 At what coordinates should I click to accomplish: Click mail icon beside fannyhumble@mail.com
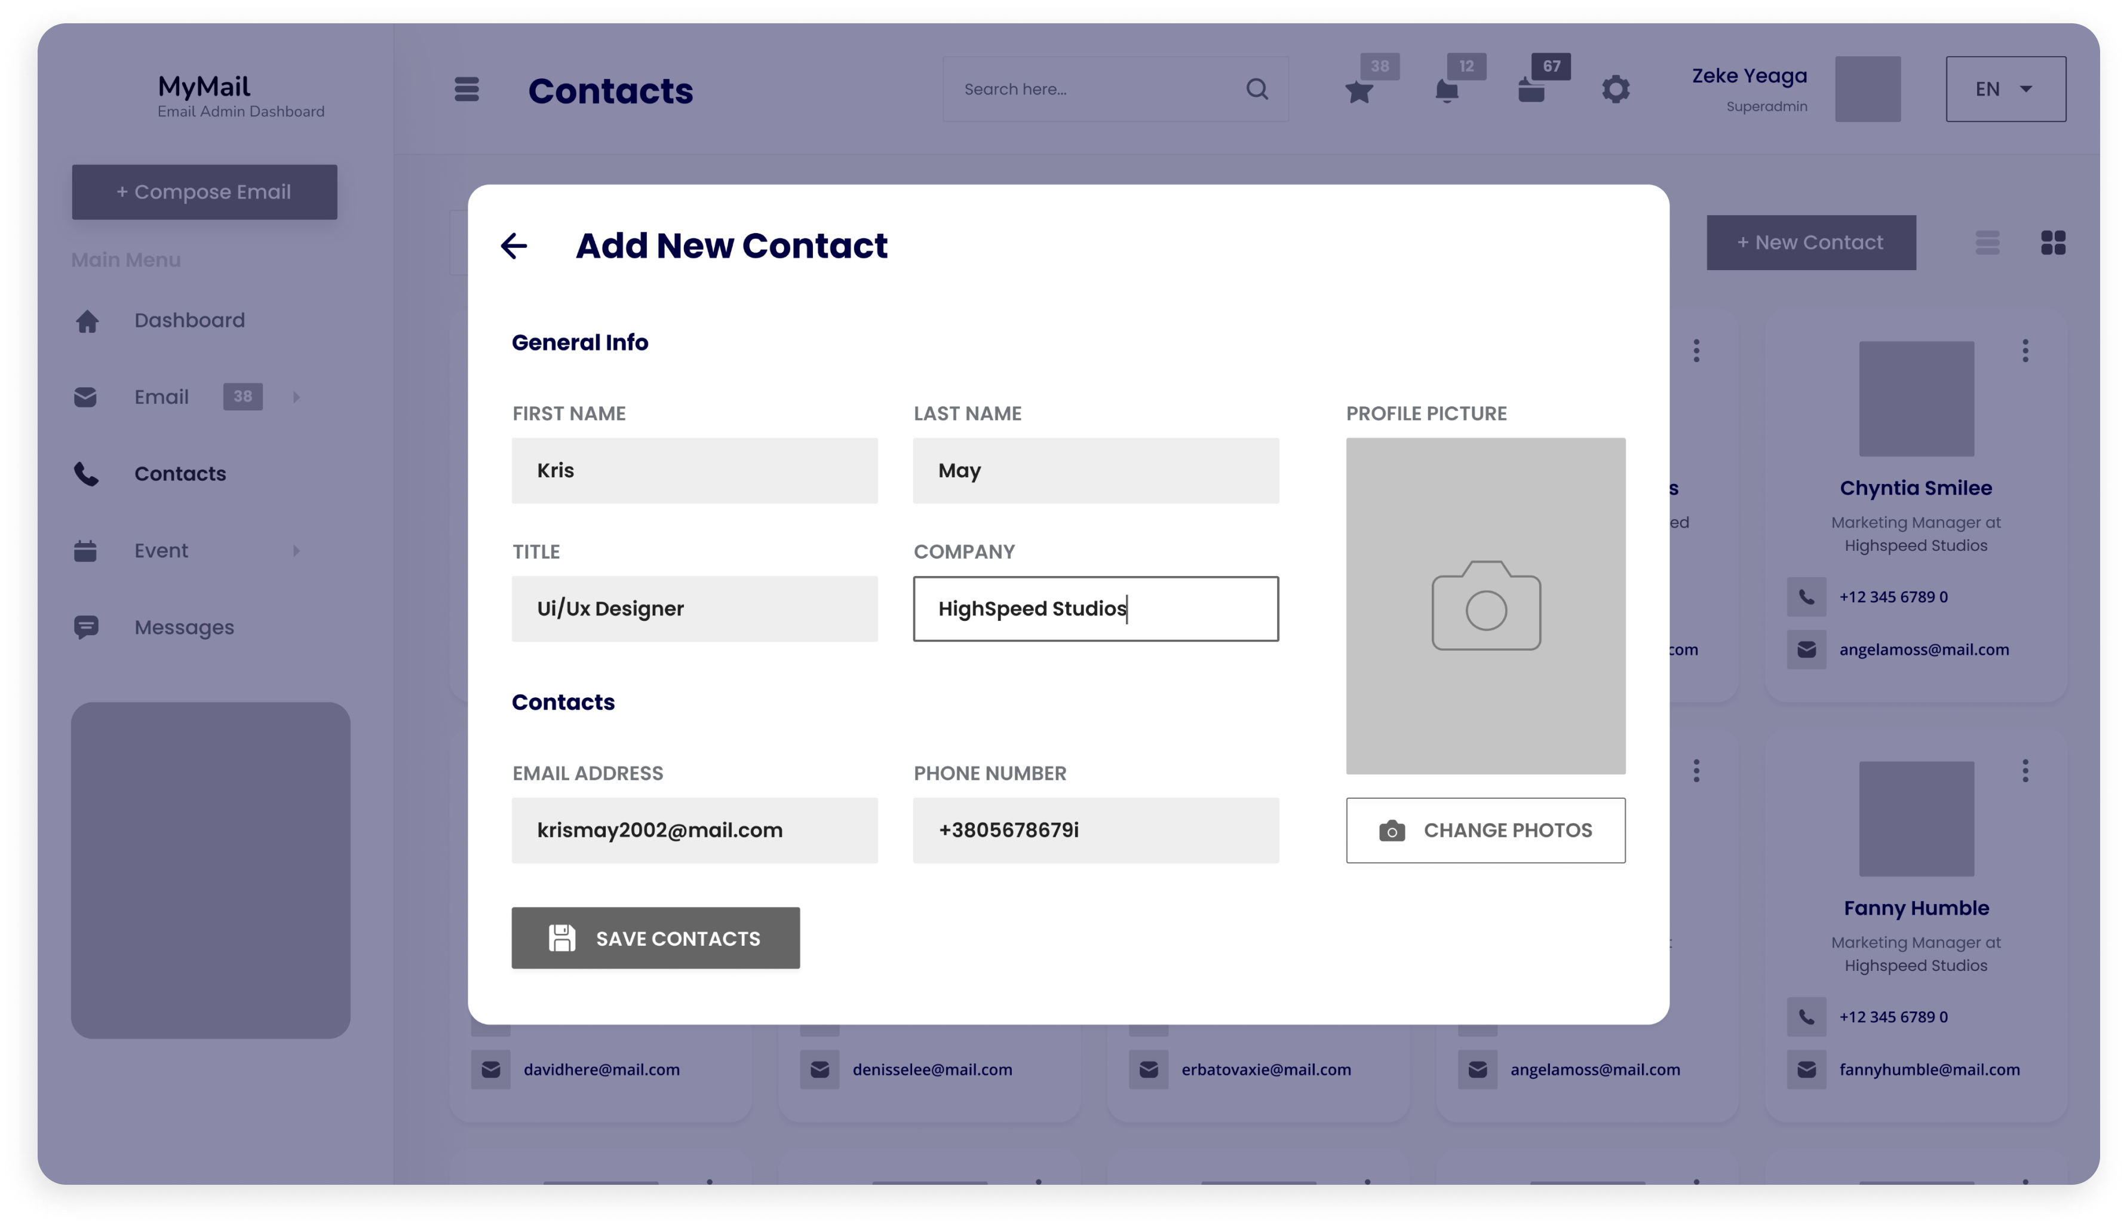click(1806, 1069)
